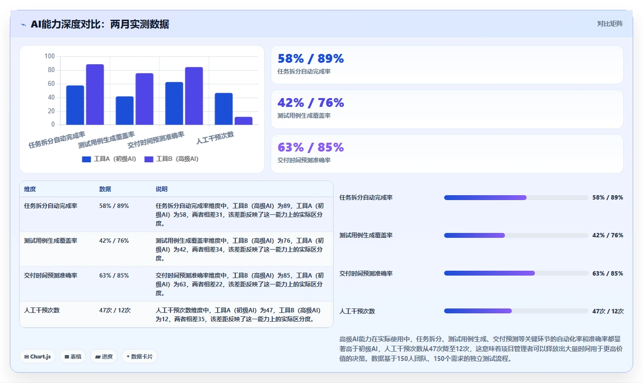Click the purple 工具B legend color box
This screenshot has width=643, height=383.
pyautogui.click(x=149, y=159)
